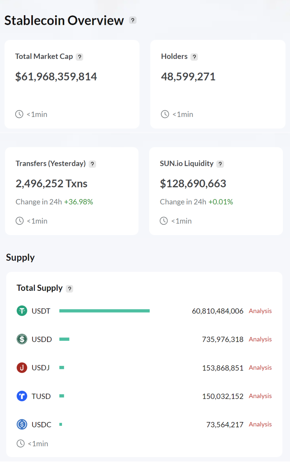Open Analysis link for USDD
Viewport: 290px width, 462px height.
260,339
